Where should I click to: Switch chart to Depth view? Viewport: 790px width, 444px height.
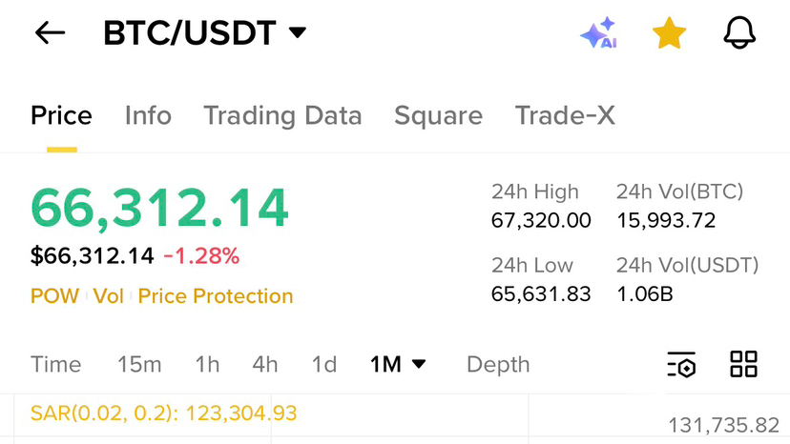[498, 364]
